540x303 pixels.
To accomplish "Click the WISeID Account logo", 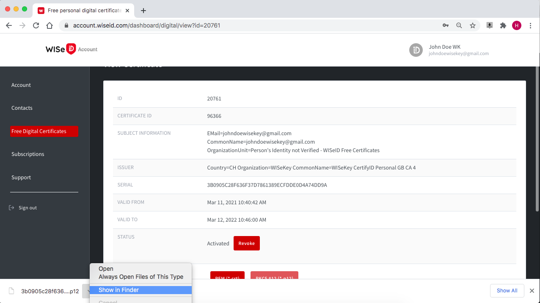I will [72, 49].
